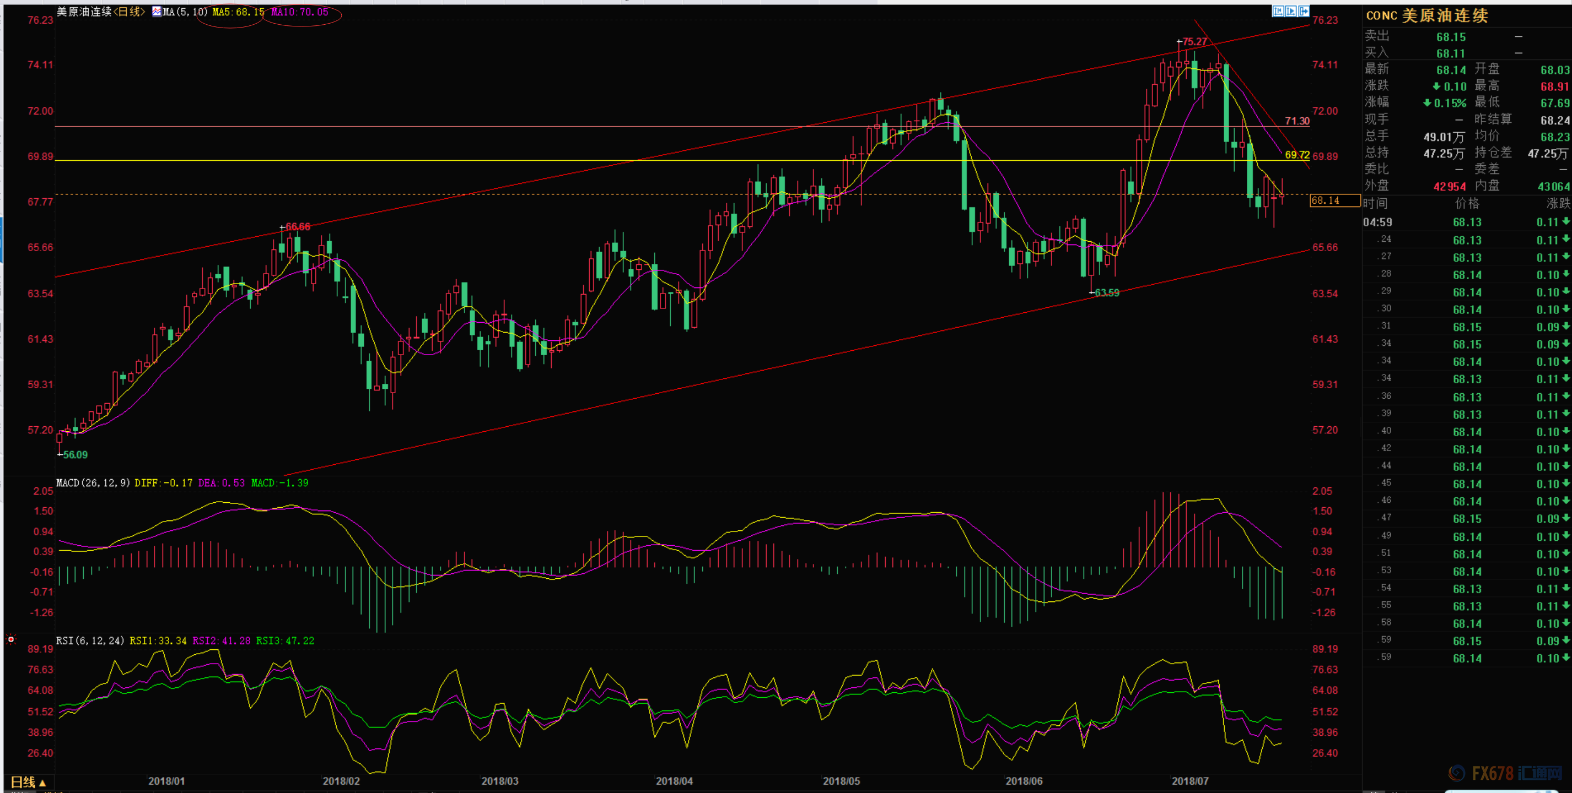Click the :31 tick row priced 68.15
This screenshot has height=793, width=1572.
(x=1466, y=327)
